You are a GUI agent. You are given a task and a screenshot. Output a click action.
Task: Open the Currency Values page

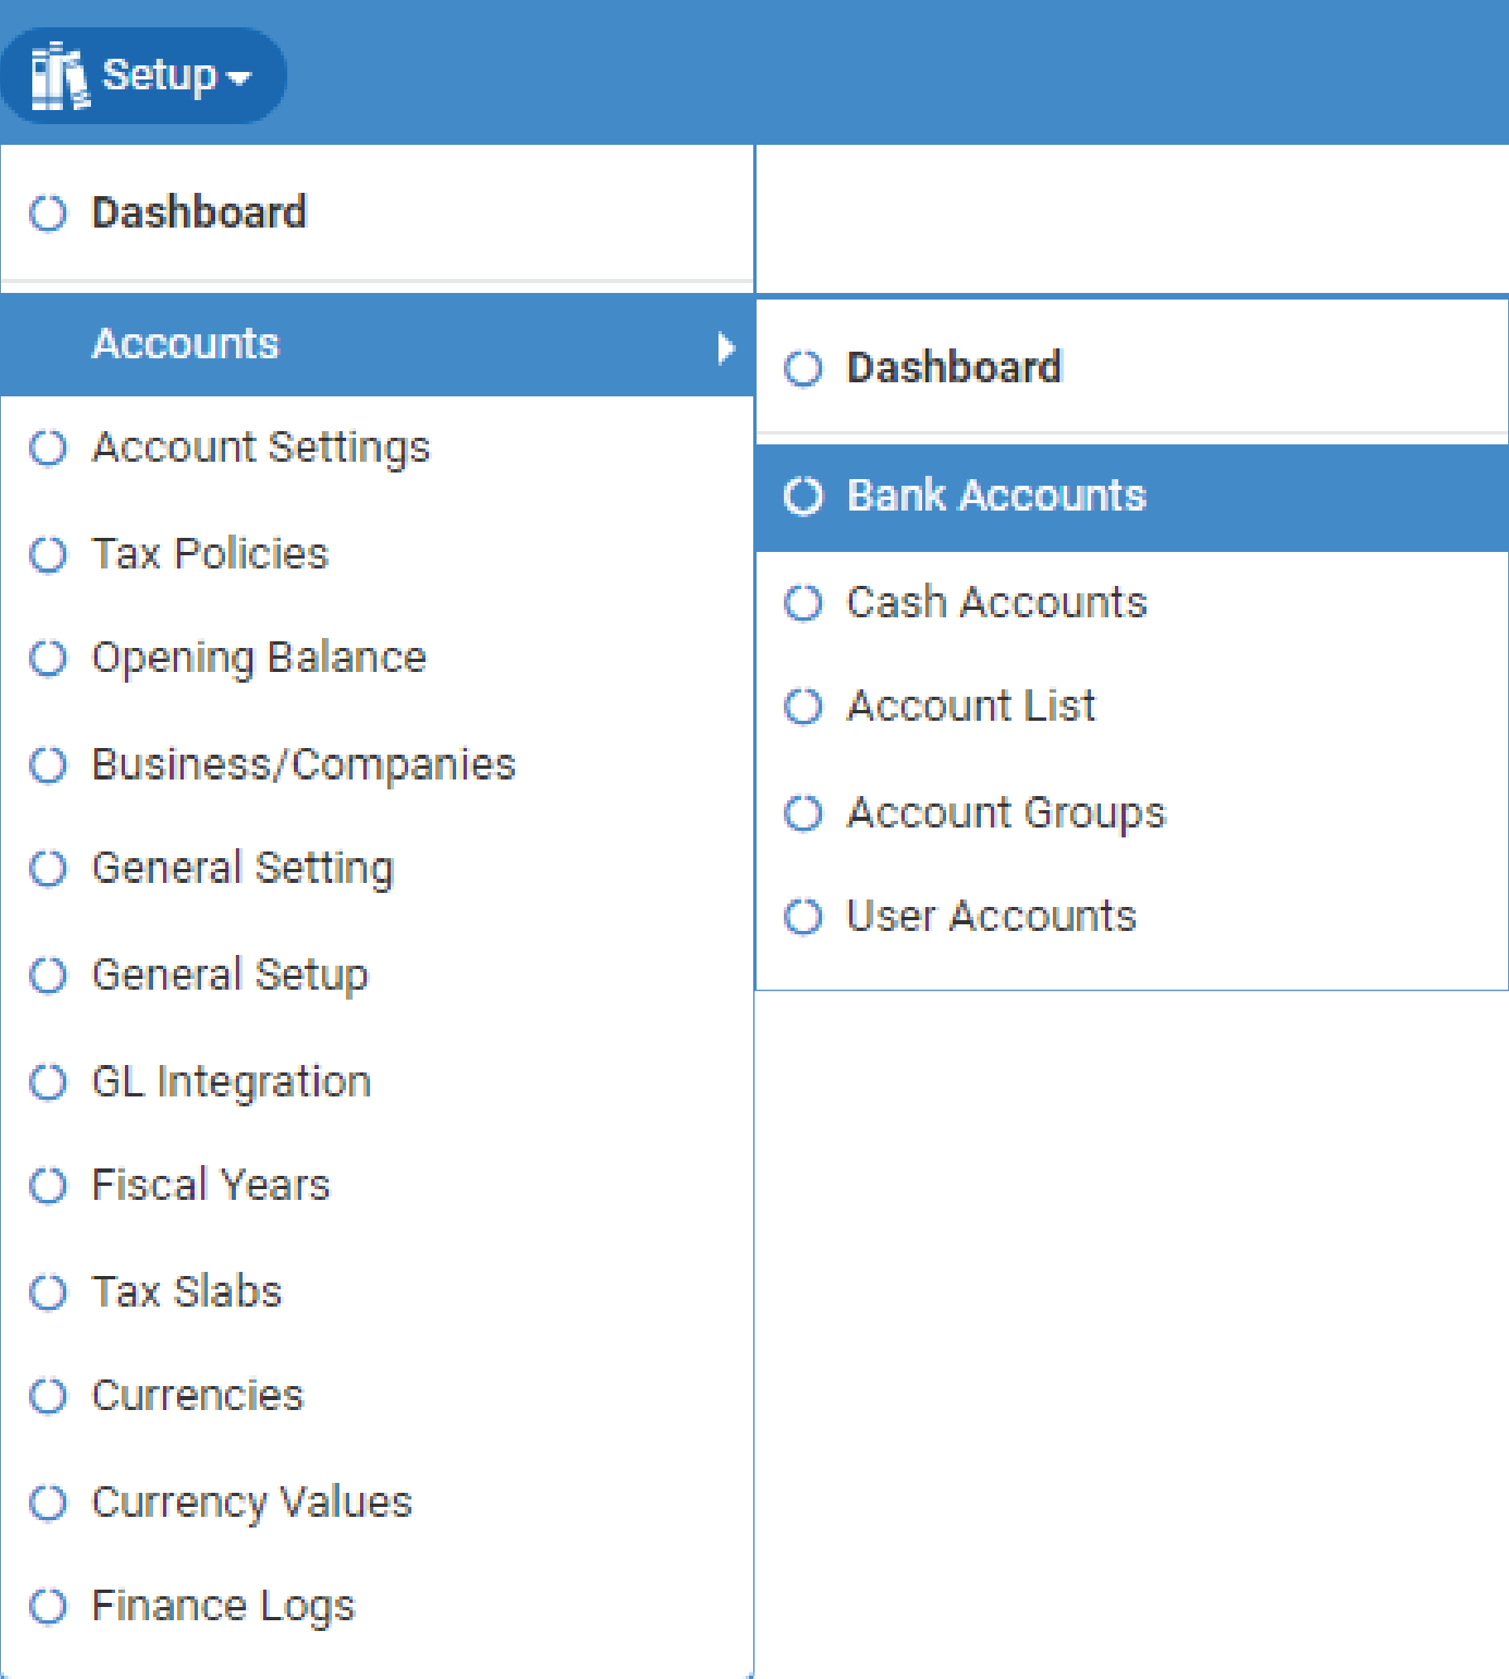(x=251, y=1502)
